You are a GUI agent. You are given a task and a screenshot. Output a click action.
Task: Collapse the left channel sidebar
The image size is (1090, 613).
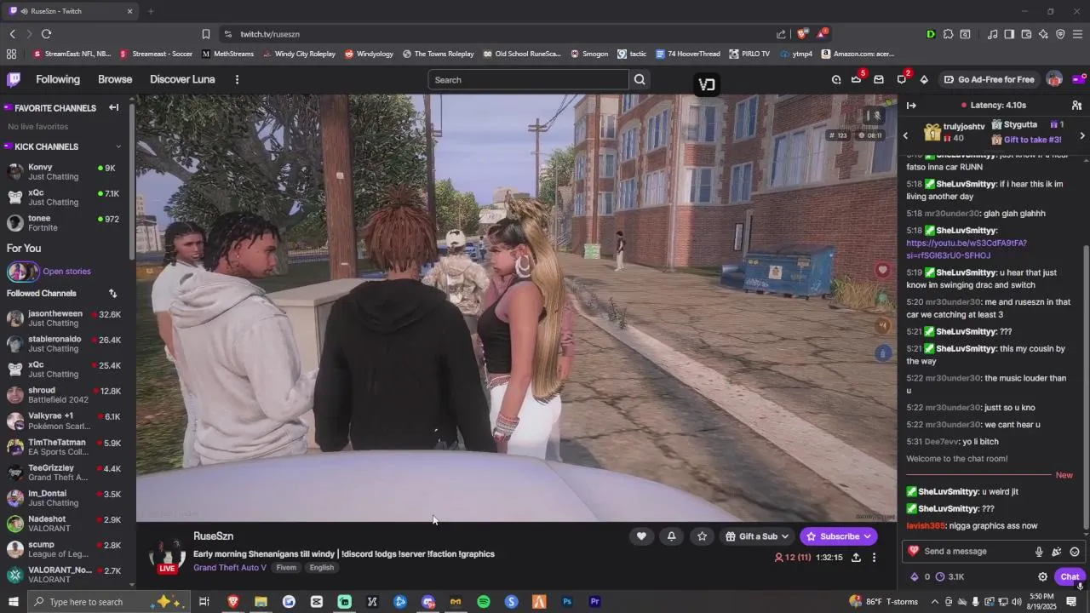(x=113, y=107)
